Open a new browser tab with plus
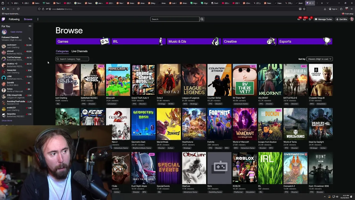 click(x=322, y=3)
